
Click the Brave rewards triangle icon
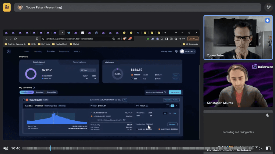coord(130,39)
